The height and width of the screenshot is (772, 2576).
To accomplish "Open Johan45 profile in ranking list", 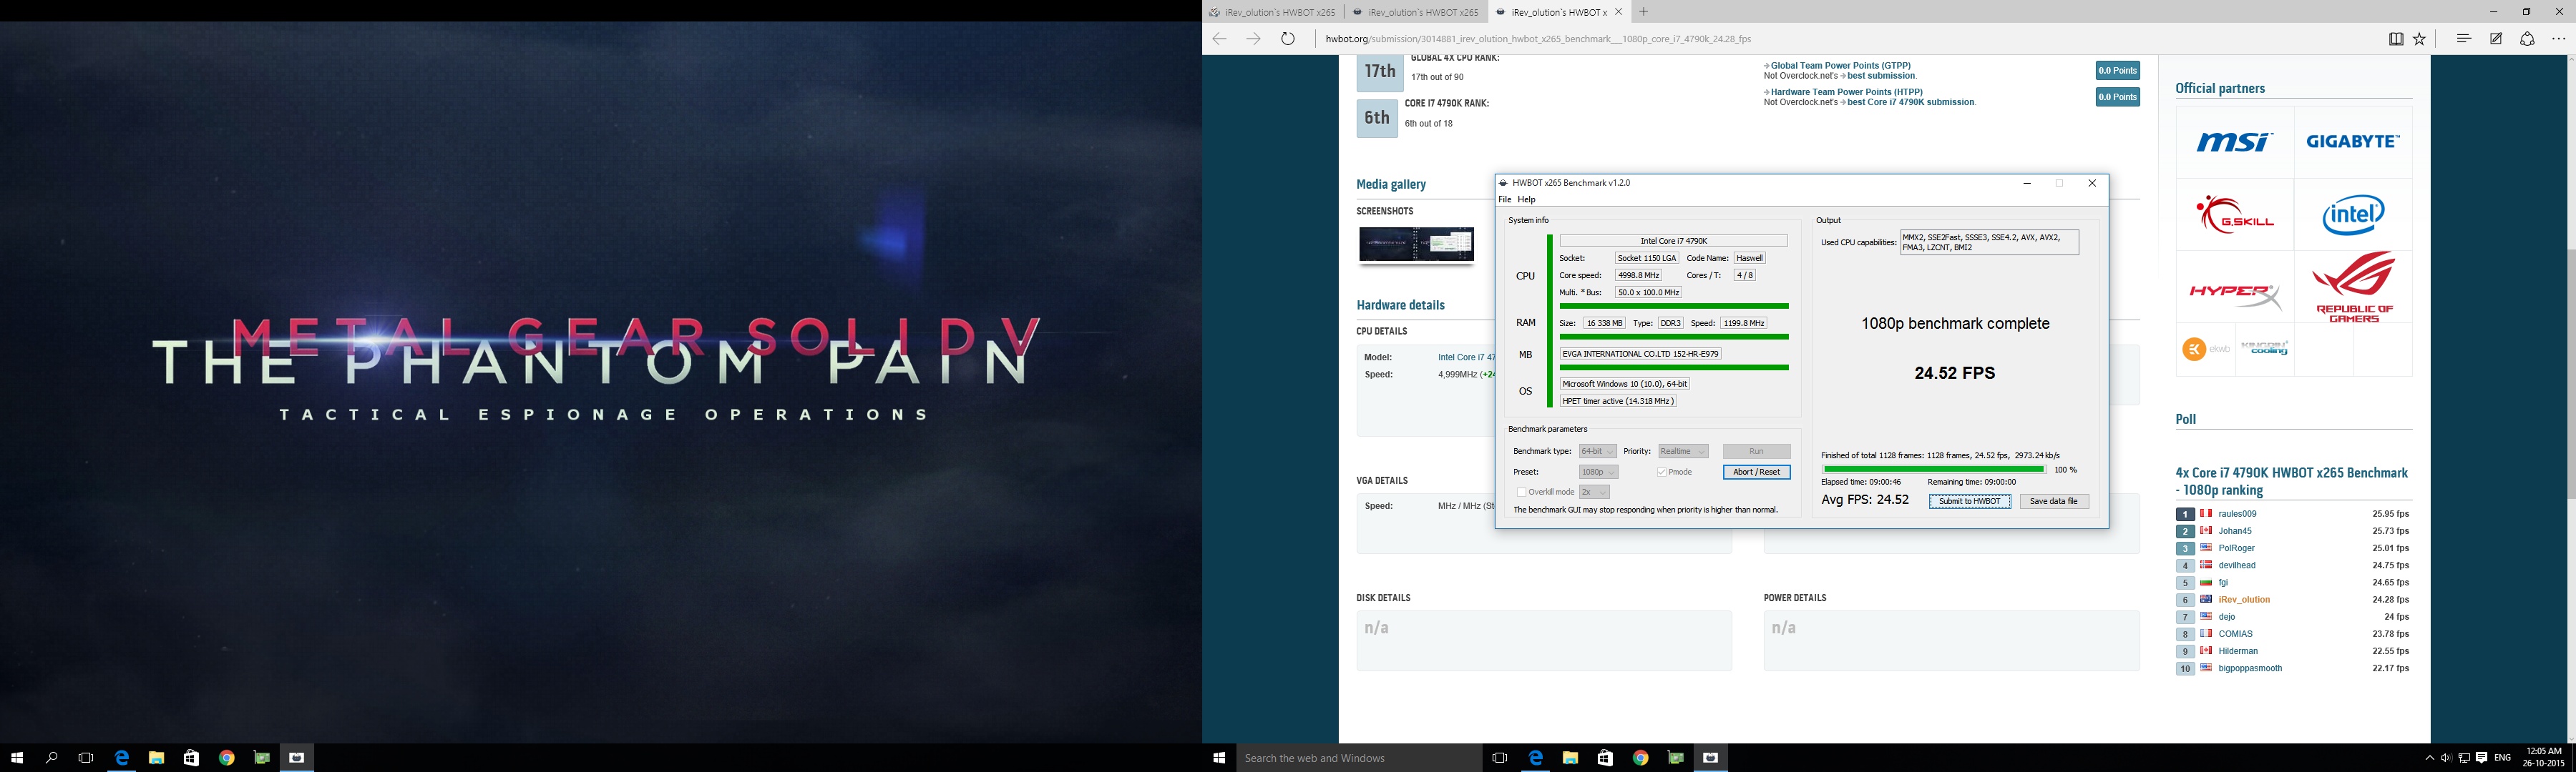I will tap(2235, 531).
